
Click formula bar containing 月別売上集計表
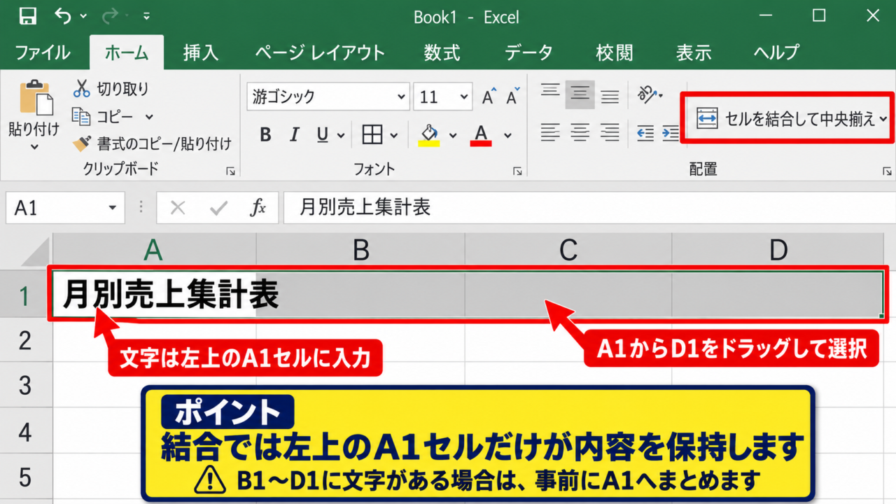(x=589, y=208)
